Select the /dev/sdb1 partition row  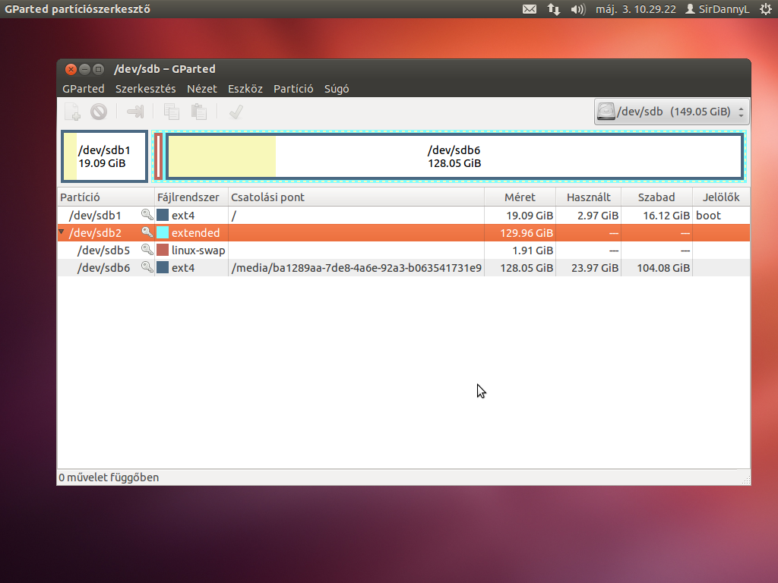(403, 215)
